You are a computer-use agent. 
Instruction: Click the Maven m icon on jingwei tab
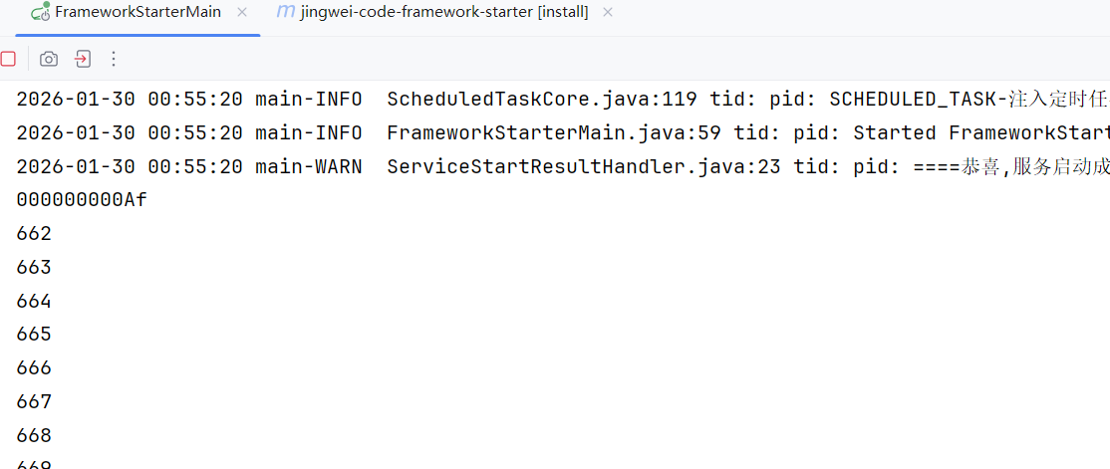[286, 11]
